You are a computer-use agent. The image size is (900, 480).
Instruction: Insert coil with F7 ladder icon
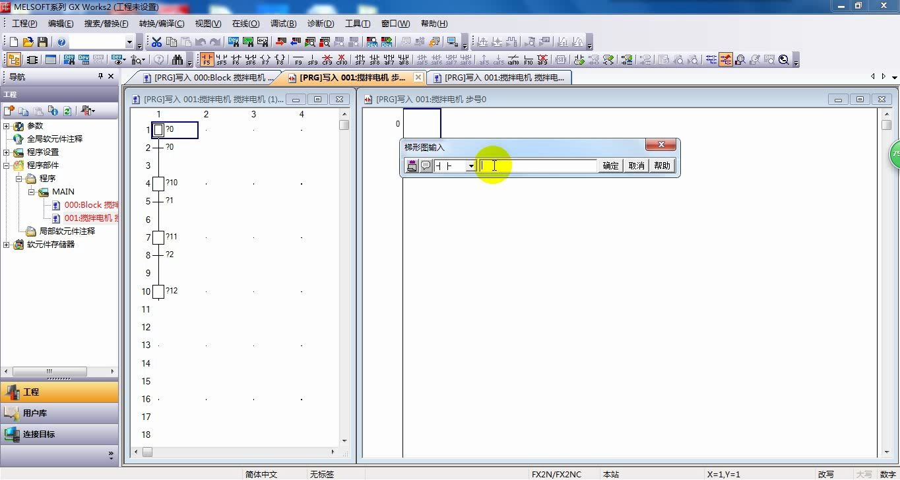(x=265, y=59)
